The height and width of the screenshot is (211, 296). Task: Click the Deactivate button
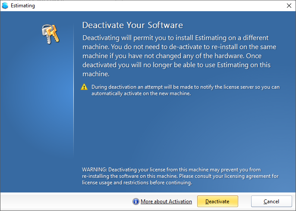pyautogui.click(x=217, y=201)
